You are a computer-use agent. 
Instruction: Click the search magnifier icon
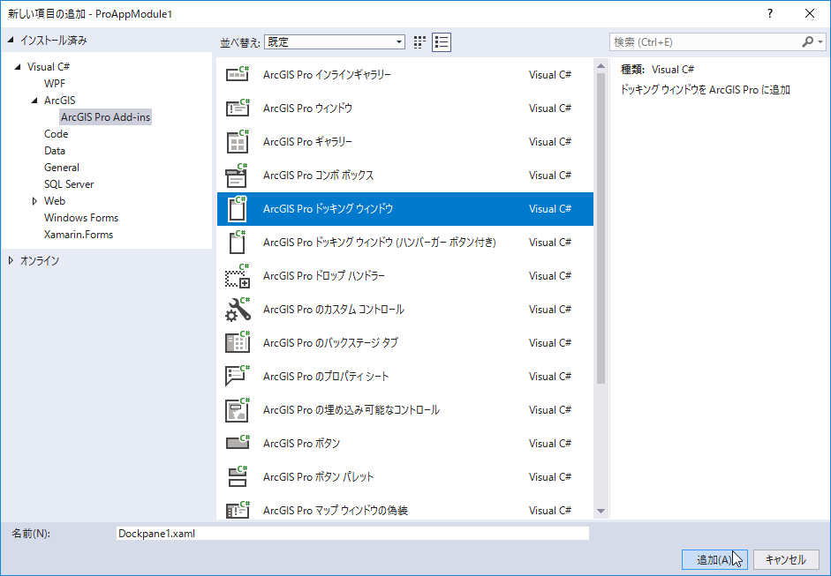point(808,41)
